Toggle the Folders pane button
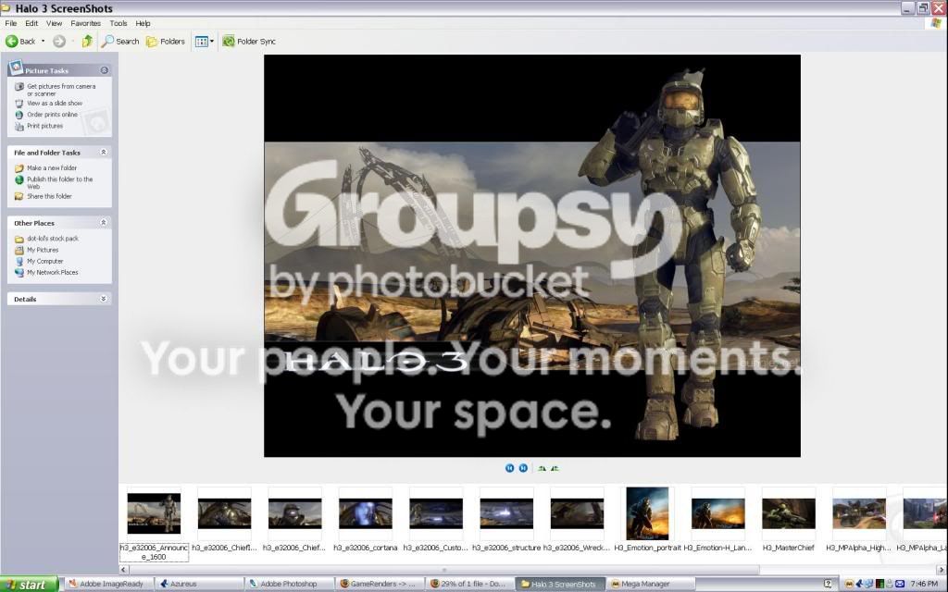This screenshot has height=592, width=948. (165, 41)
